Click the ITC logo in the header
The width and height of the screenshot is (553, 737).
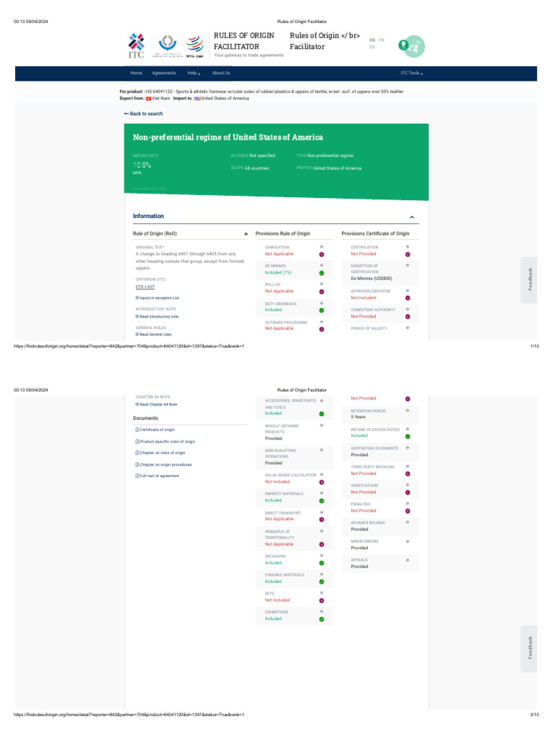pos(136,45)
